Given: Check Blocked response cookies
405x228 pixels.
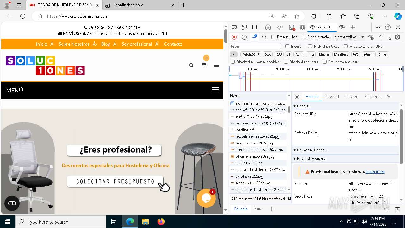Looking at the screenshot, I should pyautogui.click(x=233, y=62).
